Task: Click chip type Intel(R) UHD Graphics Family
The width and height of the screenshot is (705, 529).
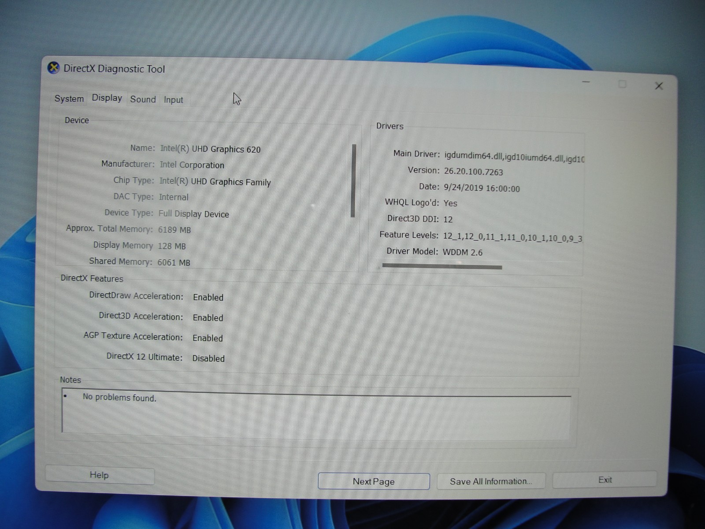Action: point(215,182)
